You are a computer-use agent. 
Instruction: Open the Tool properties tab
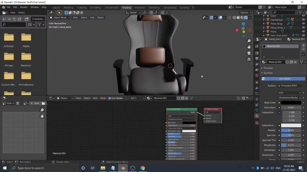coord(257,46)
